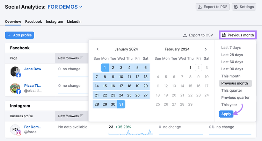
Task: Choose January 6 in the calendar
Action: (146, 68)
